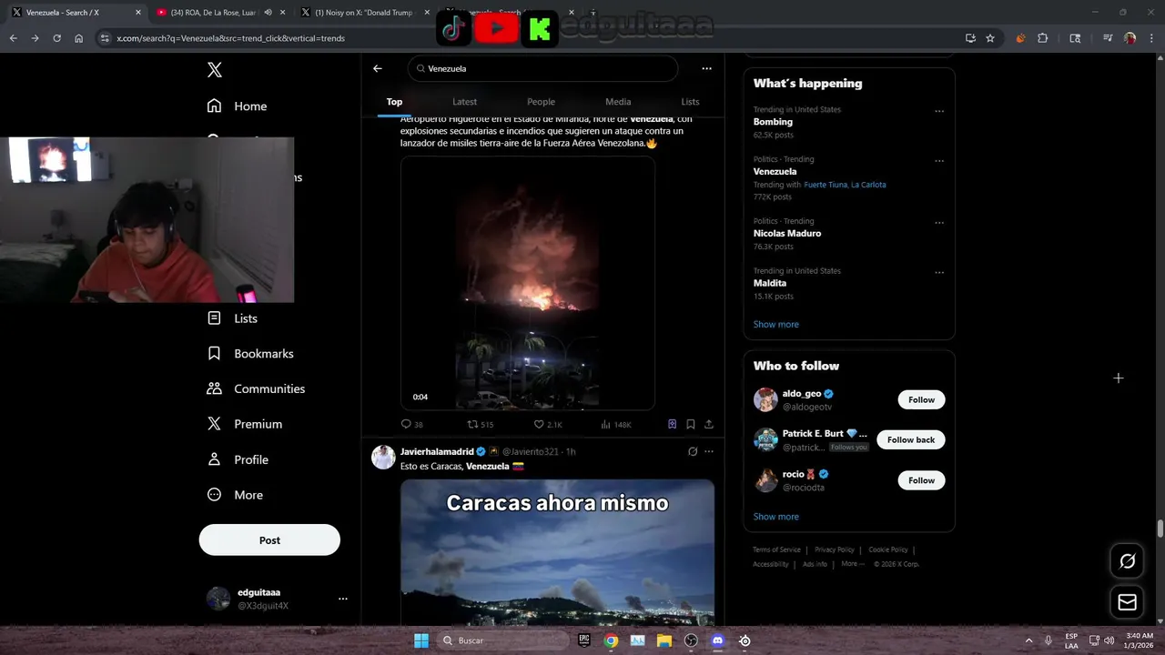Image resolution: width=1165 pixels, height=655 pixels.
Task: Open floating Grok button
Action: click(x=1127, y=561)
